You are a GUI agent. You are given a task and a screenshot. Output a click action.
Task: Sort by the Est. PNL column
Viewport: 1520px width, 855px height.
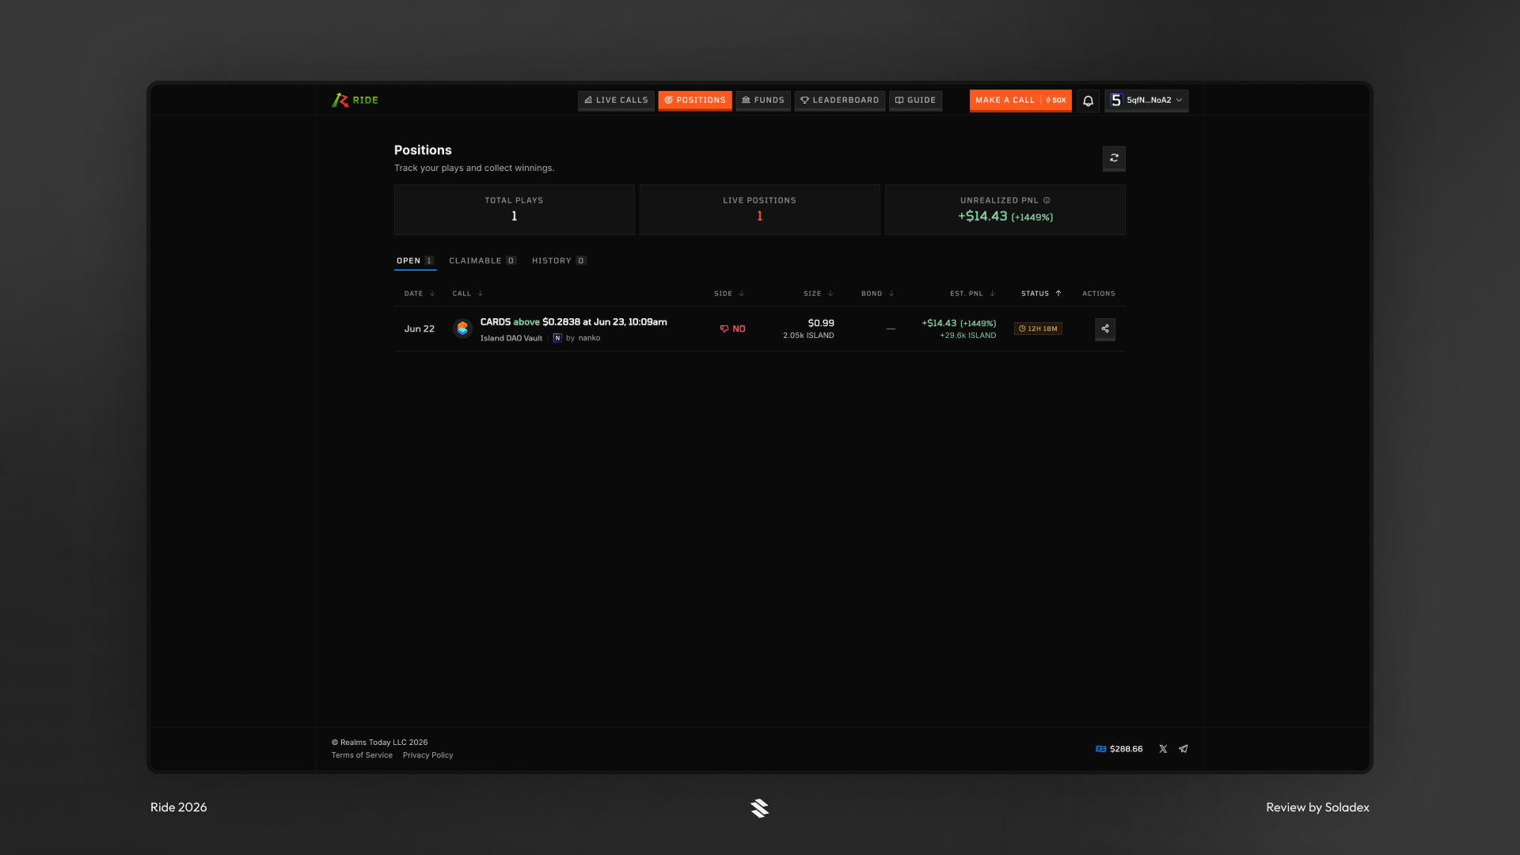[973, 294]
